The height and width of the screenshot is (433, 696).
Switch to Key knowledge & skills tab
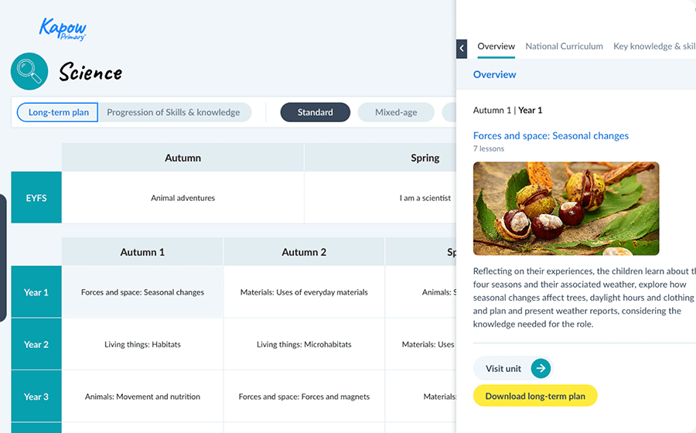[x=654, y=46]
